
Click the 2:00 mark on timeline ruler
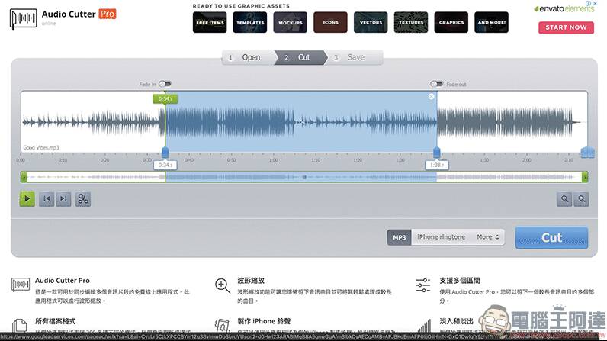pos(526,160)
